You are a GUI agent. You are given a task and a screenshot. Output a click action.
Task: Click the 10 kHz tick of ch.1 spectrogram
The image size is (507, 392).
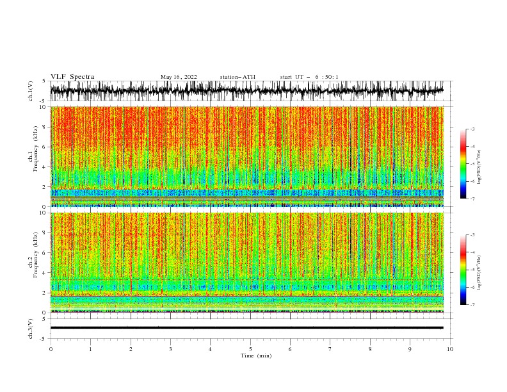(44, 107)
